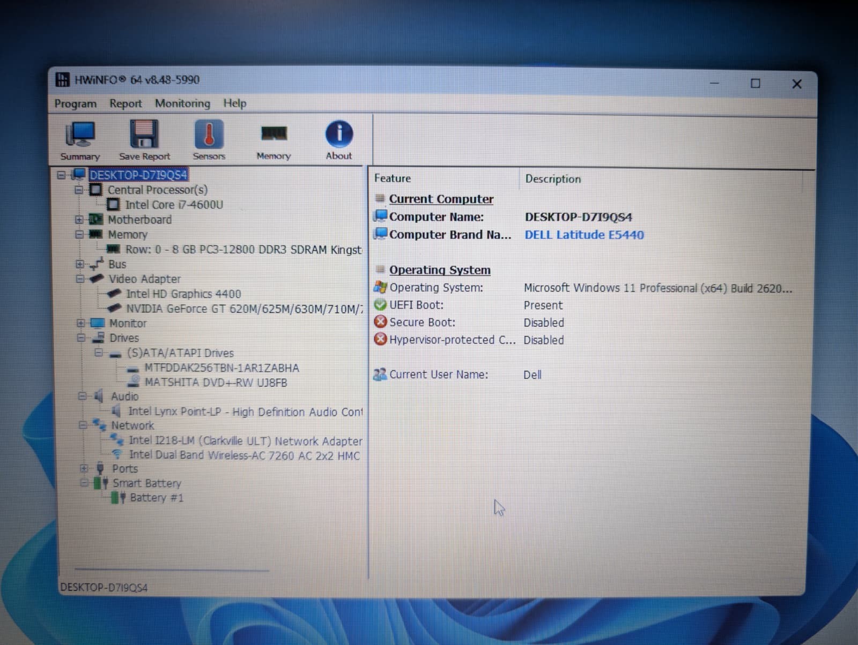Open the Monitoring menu
The width and height of the screenshot is (858, 645).
tap(182, 103)
